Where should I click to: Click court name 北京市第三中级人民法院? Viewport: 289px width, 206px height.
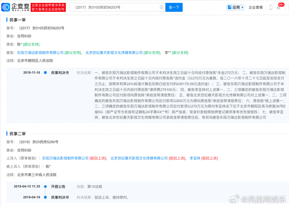[x=37, y=175]
